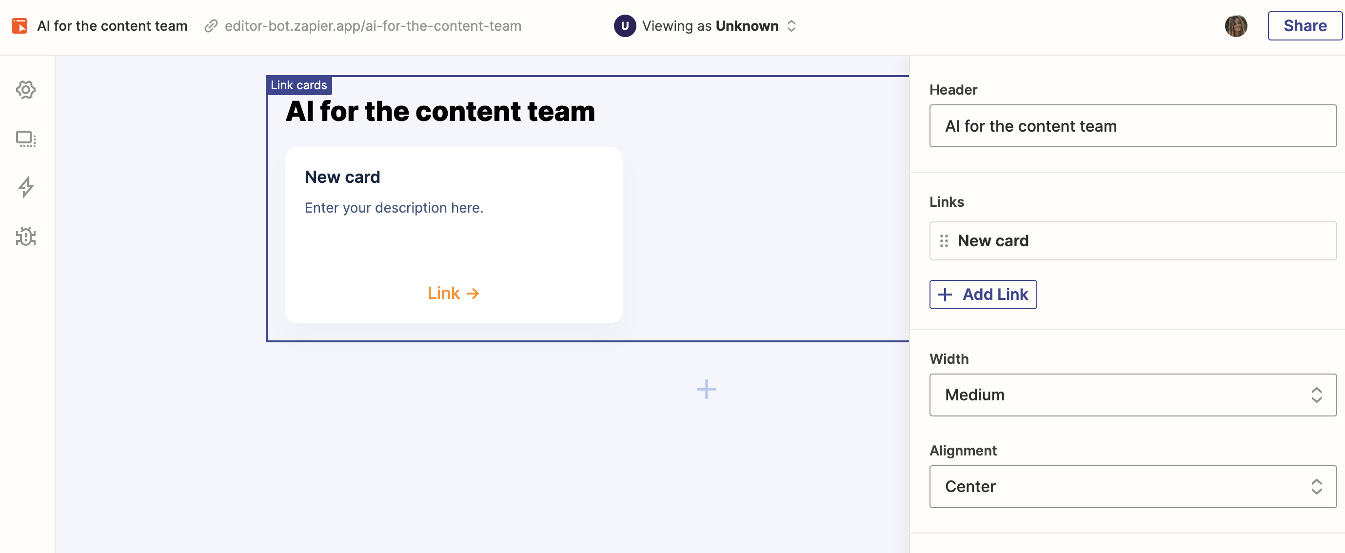The height and width of the screenshot is (553, 1345).
Task: Expand the Width dropdown selector
Action: click(1130, 395)
